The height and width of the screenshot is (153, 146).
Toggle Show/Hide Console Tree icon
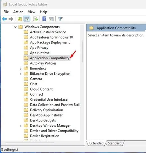click(x=27, y=19)
